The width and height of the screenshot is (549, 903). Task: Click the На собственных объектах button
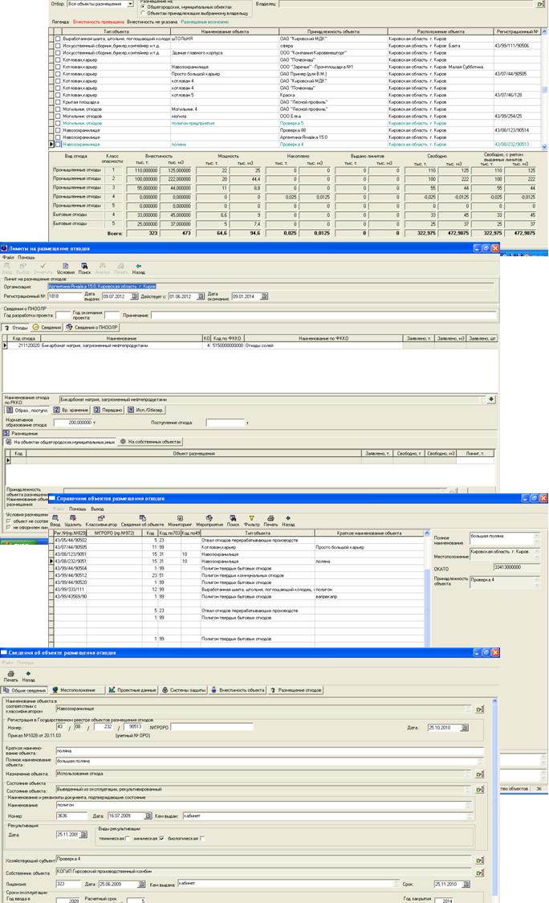click(151, 441)
